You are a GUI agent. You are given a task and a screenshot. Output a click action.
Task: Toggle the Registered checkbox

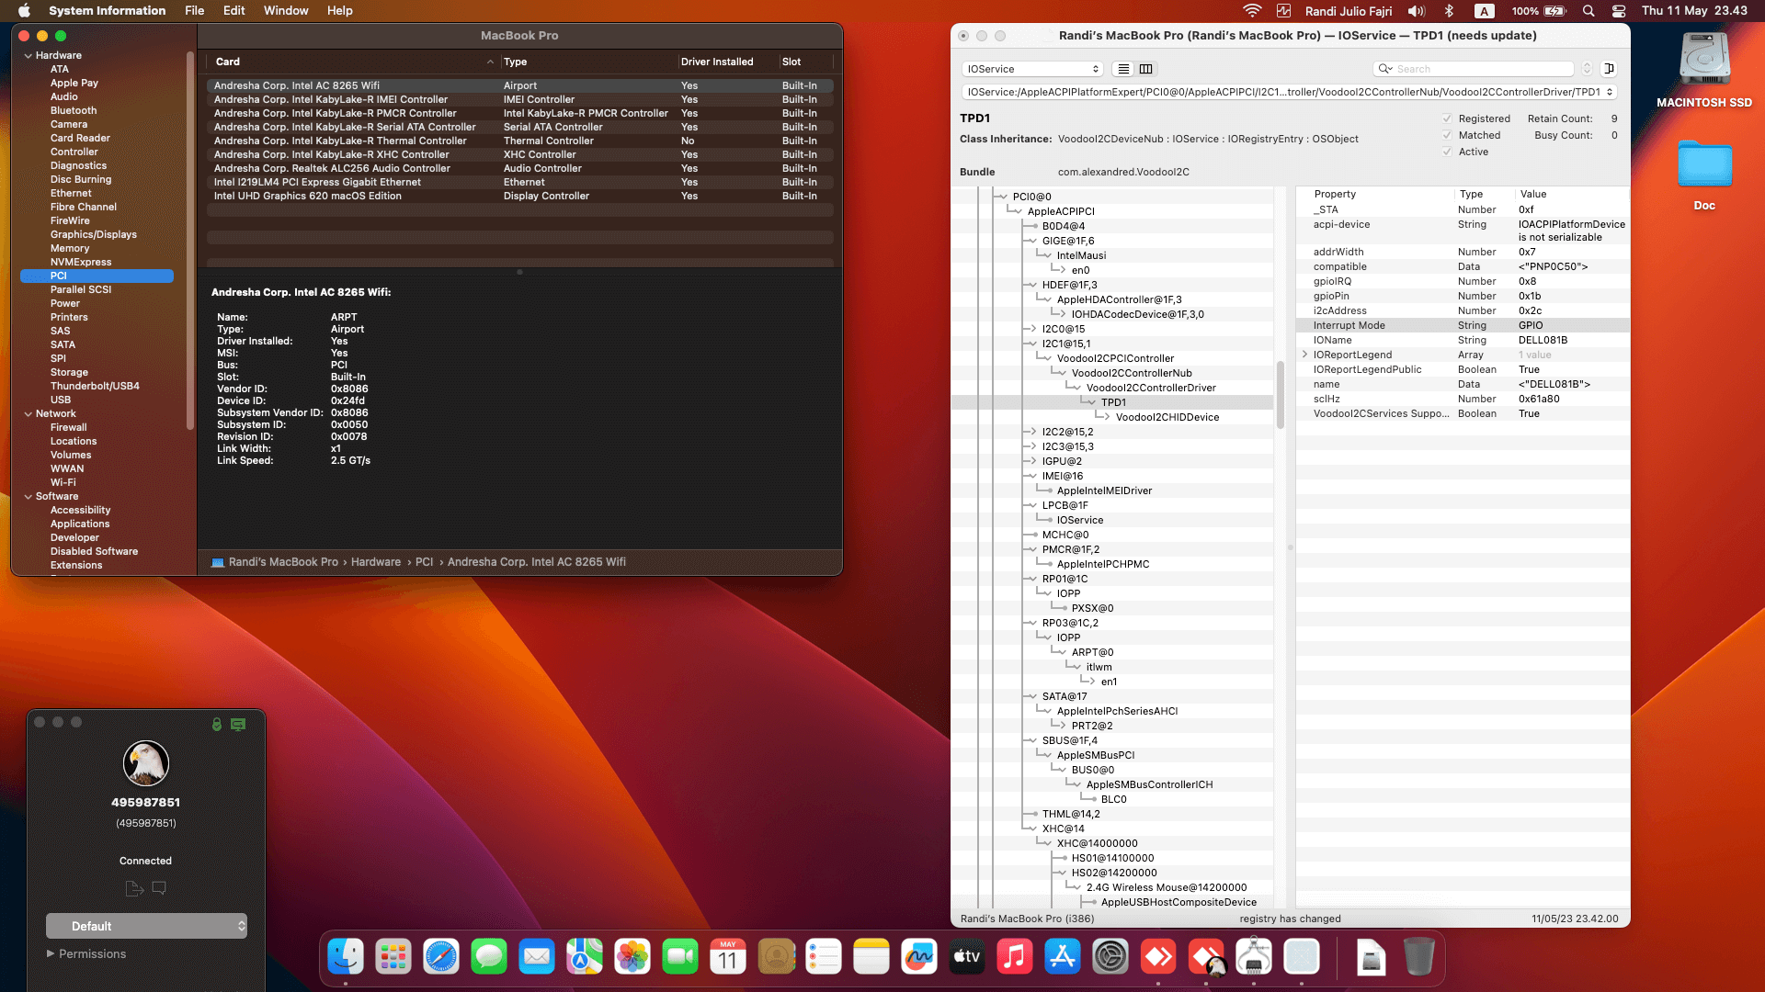point(1447,118)
